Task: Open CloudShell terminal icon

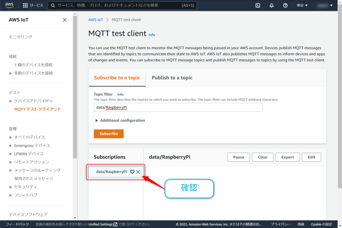Action: coord(258,5)
